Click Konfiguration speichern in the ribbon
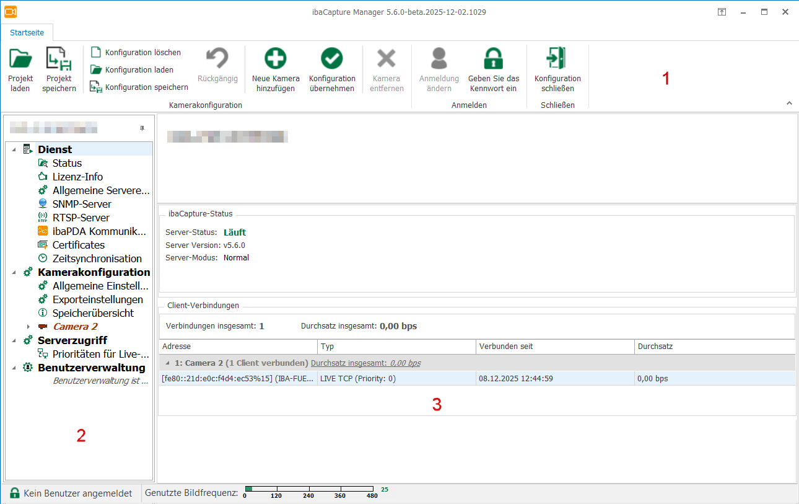 [146, 87]
